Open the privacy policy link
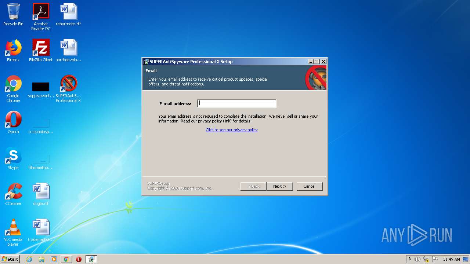The image size is (470, 264). tap(232, 130)
